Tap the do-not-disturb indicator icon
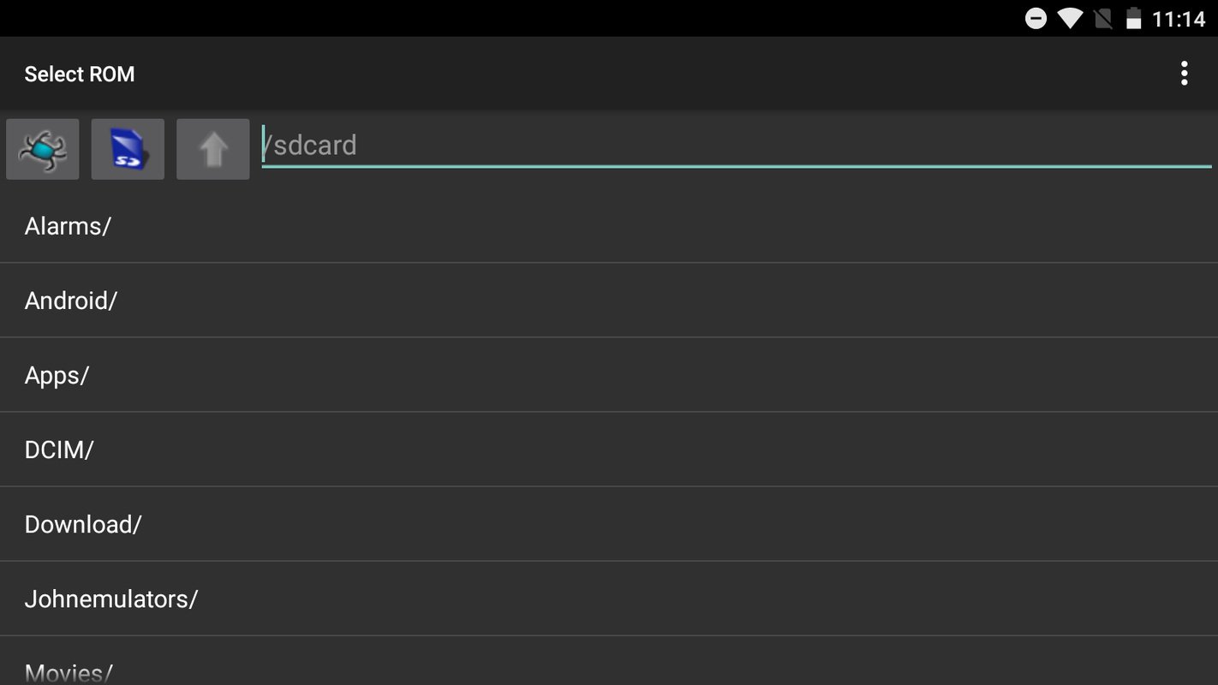 tap(1036, 17)
